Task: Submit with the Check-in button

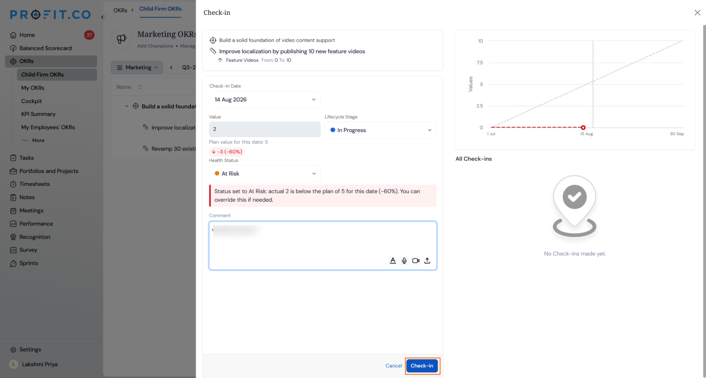Action: [422, 366]
